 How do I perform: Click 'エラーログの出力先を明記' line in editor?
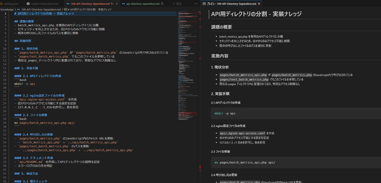point(35,166)
